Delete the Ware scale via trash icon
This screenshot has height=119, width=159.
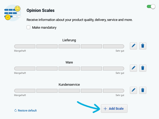[x=142, y=68]
